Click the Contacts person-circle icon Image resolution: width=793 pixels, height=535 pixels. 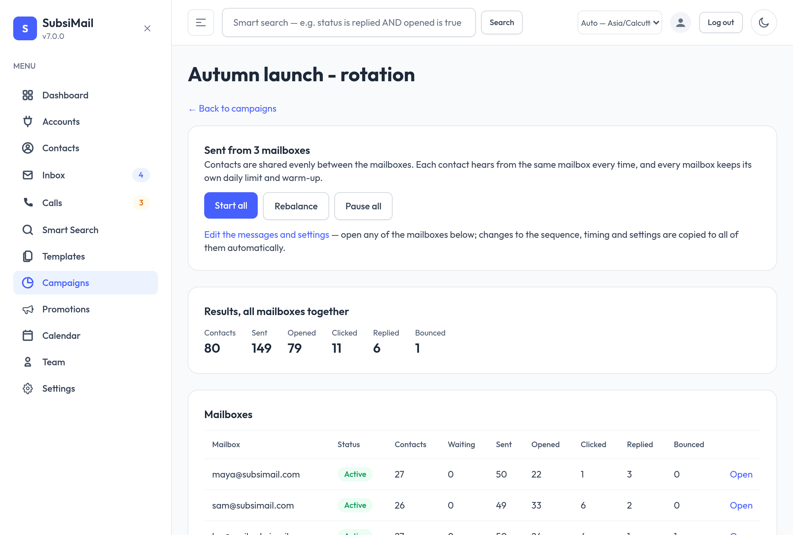[28, 148]
